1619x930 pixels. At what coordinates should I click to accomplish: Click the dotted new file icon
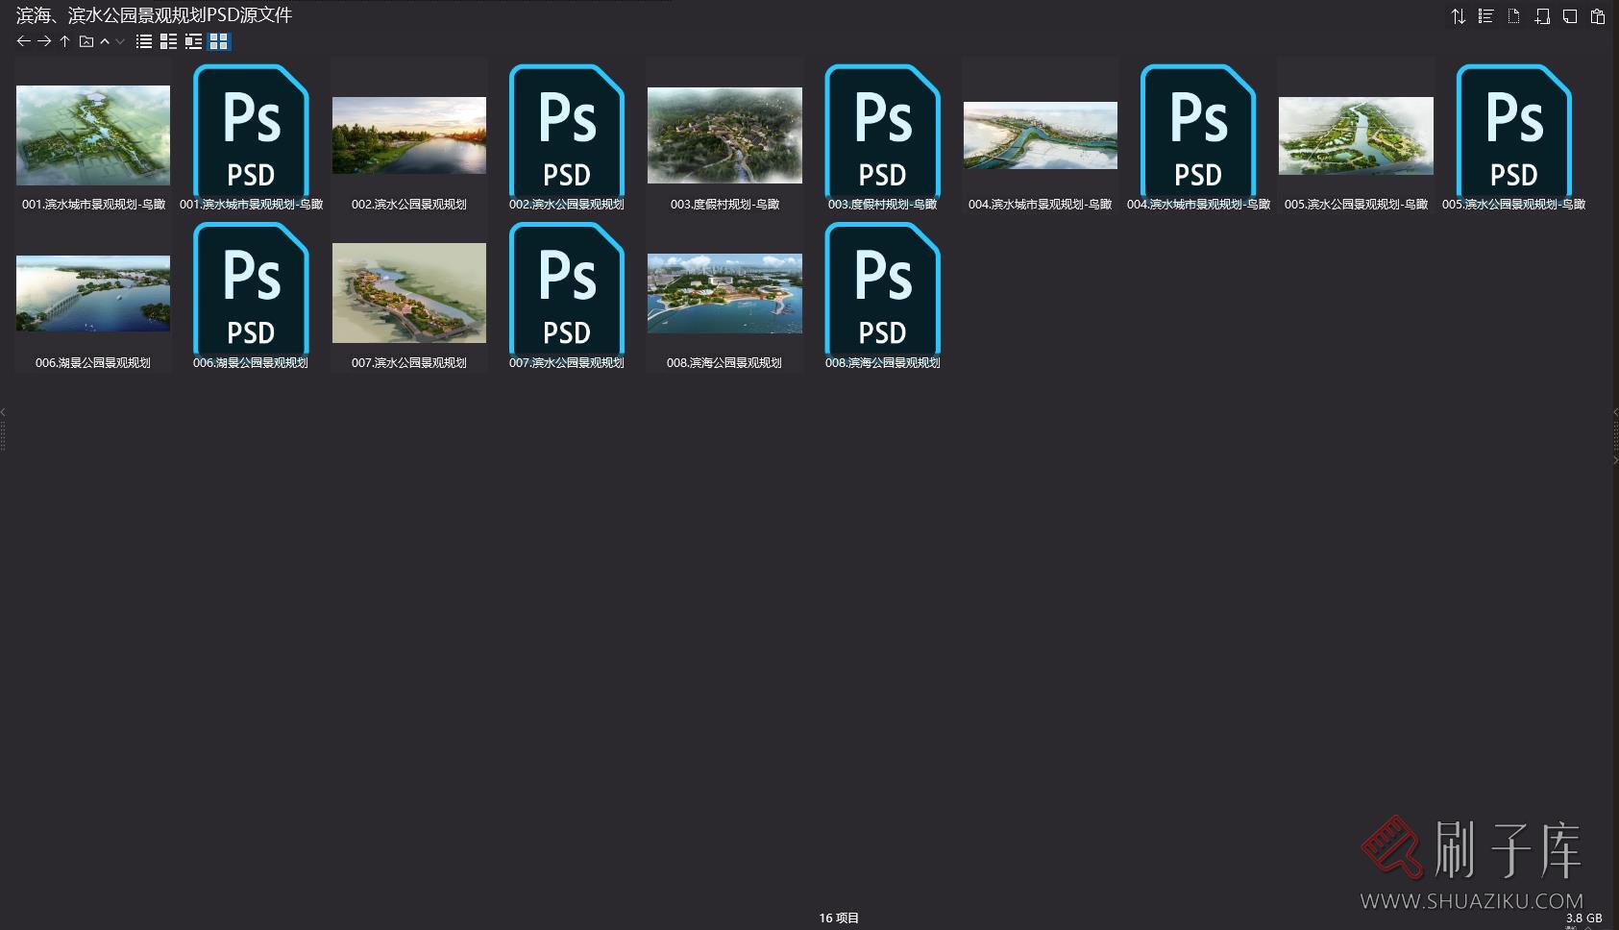[1513, 16]
